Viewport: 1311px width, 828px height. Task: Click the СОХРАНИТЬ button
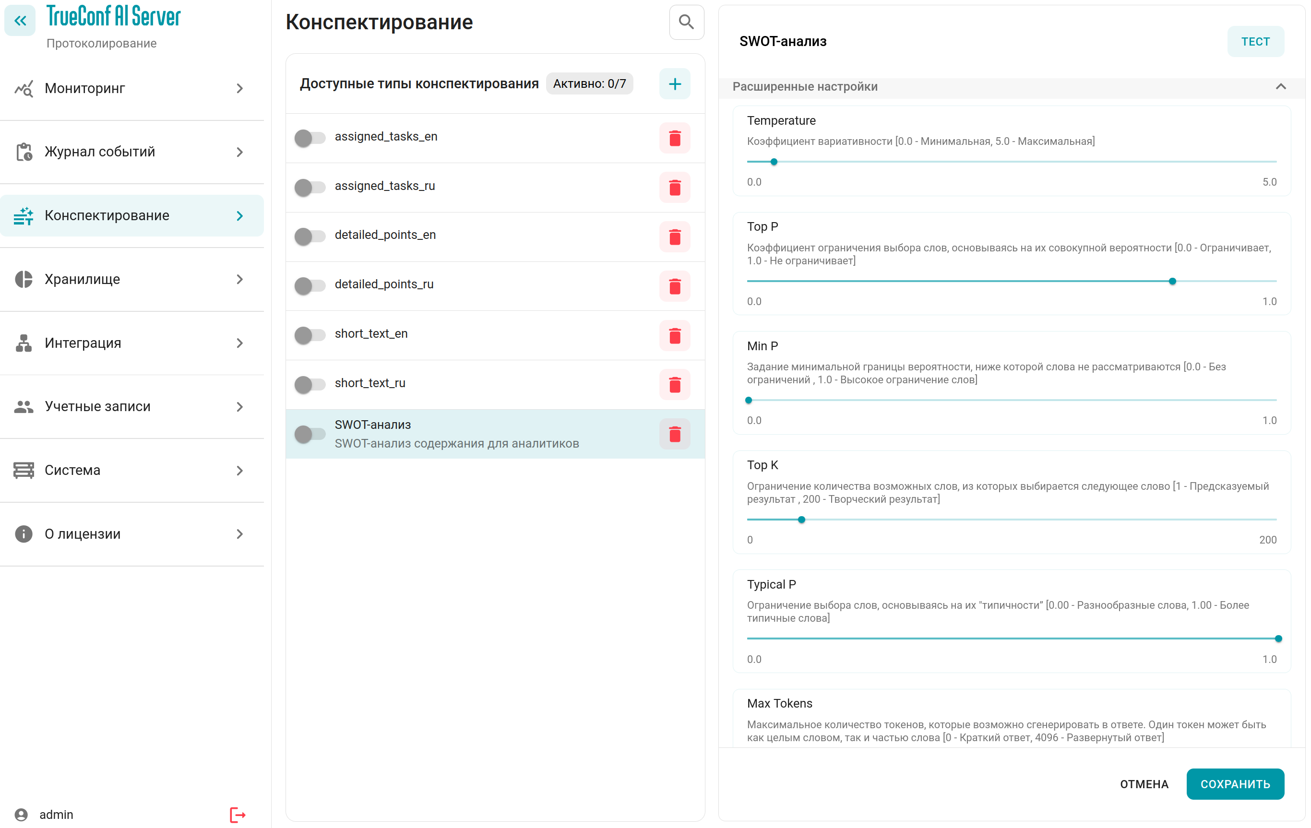coord(1235,784)
